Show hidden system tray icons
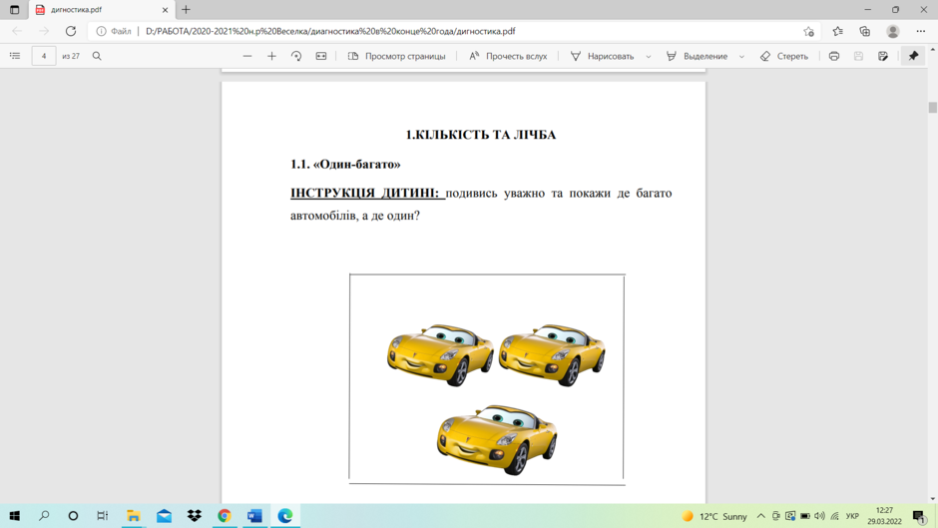 click(x=761, y=516)
